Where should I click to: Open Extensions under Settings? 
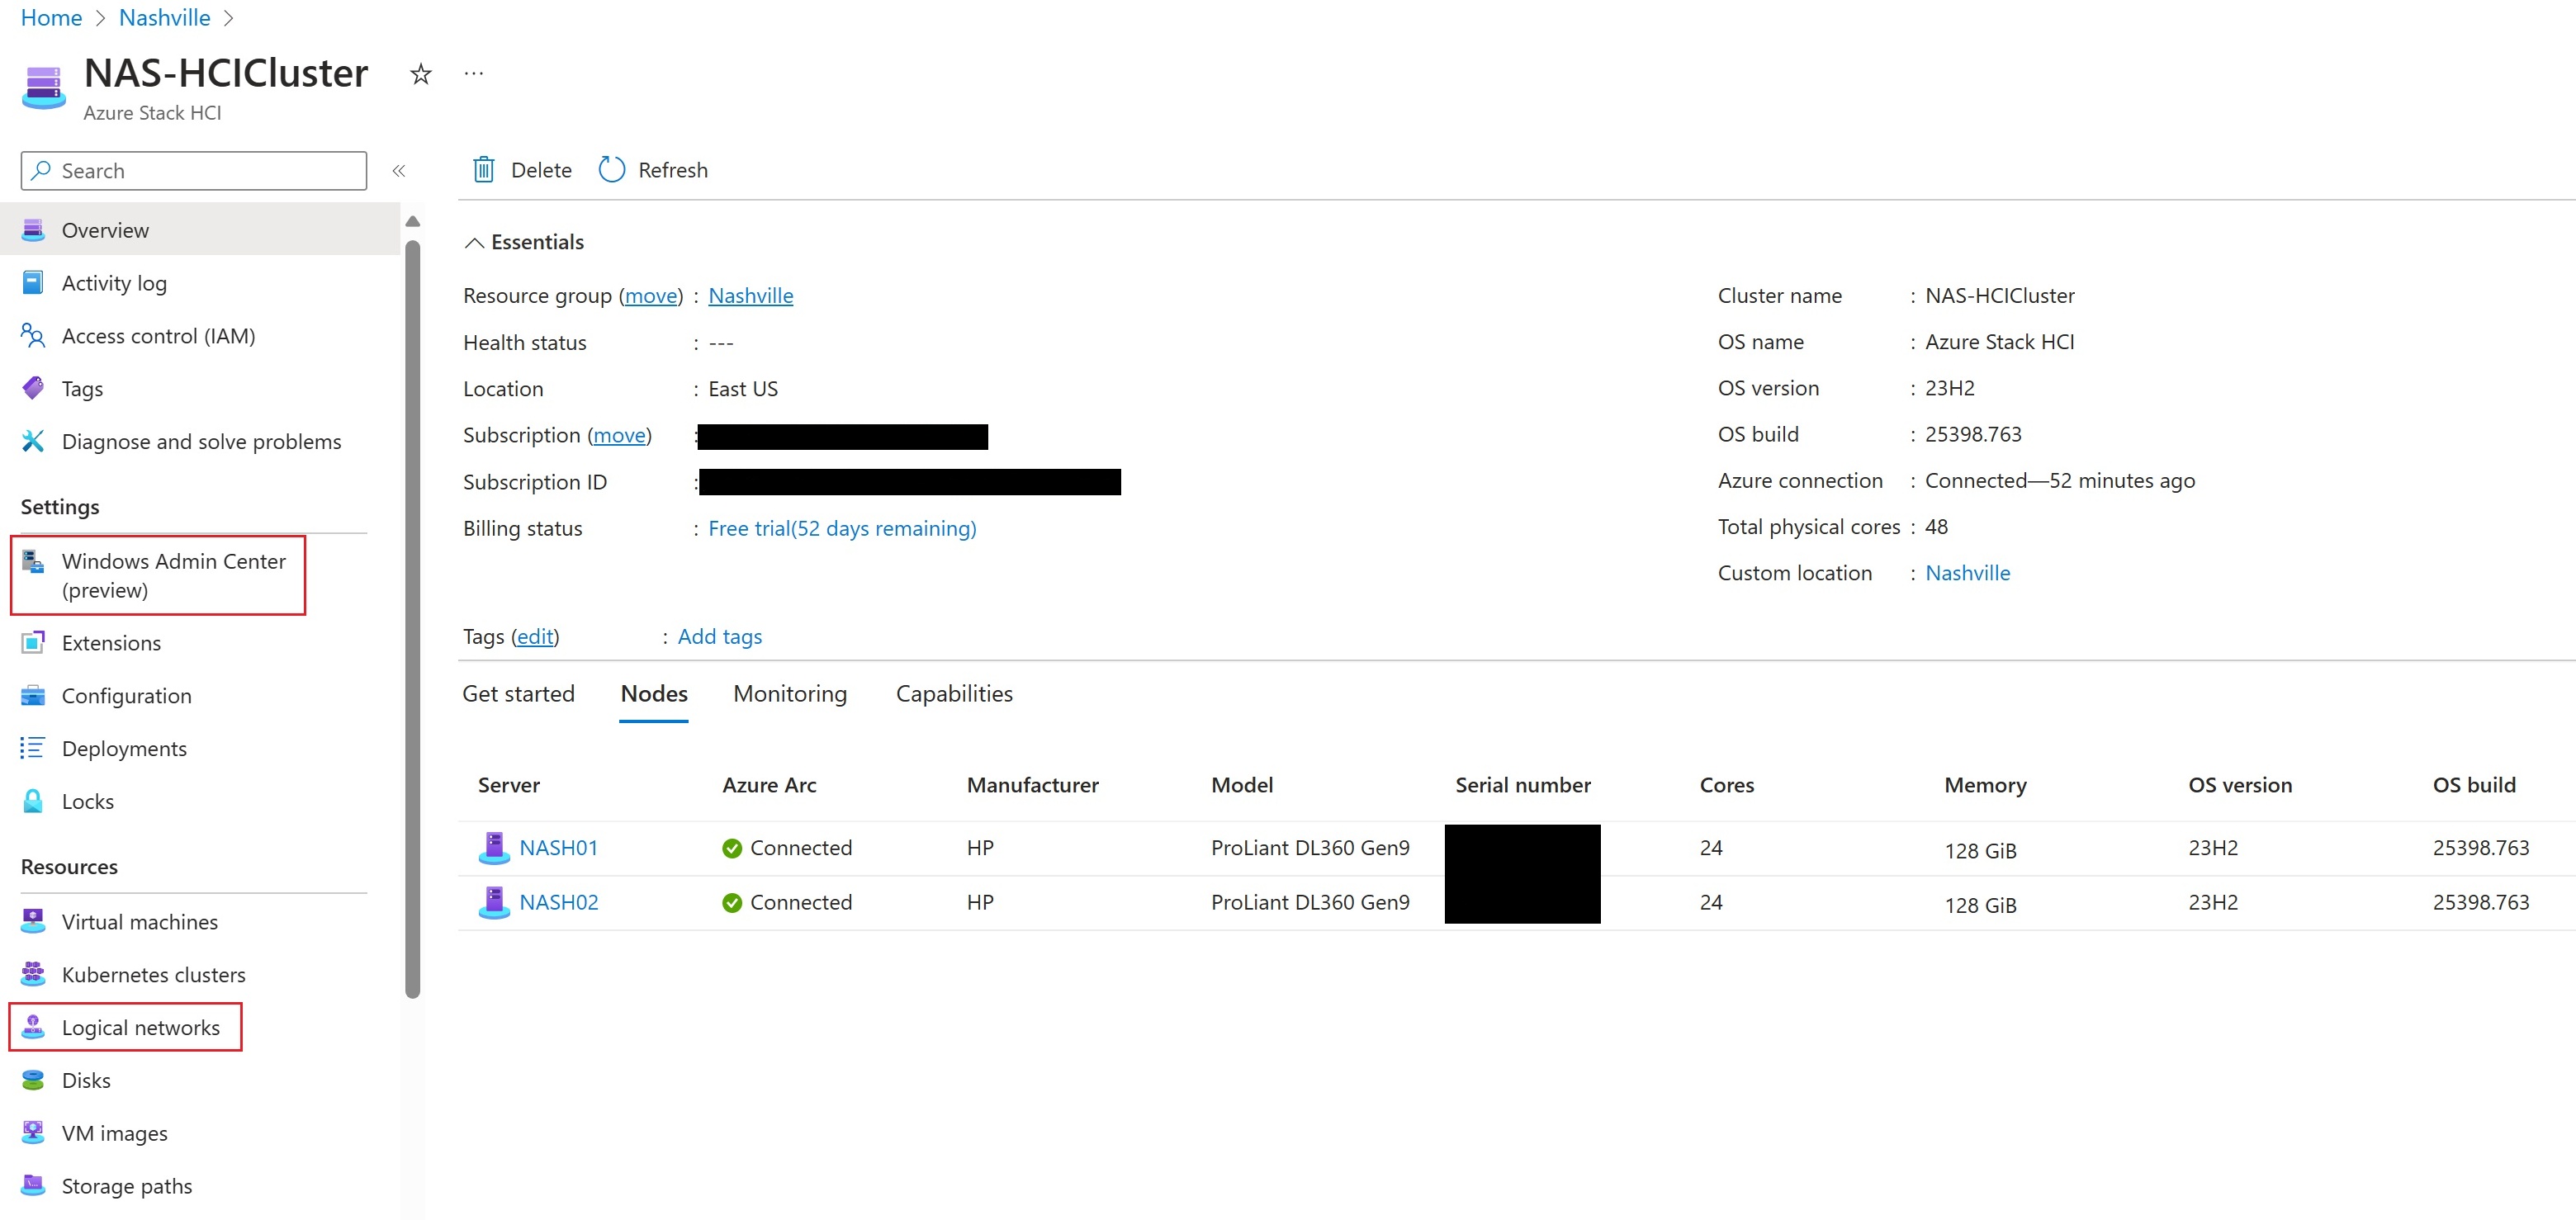pos(111,642)
